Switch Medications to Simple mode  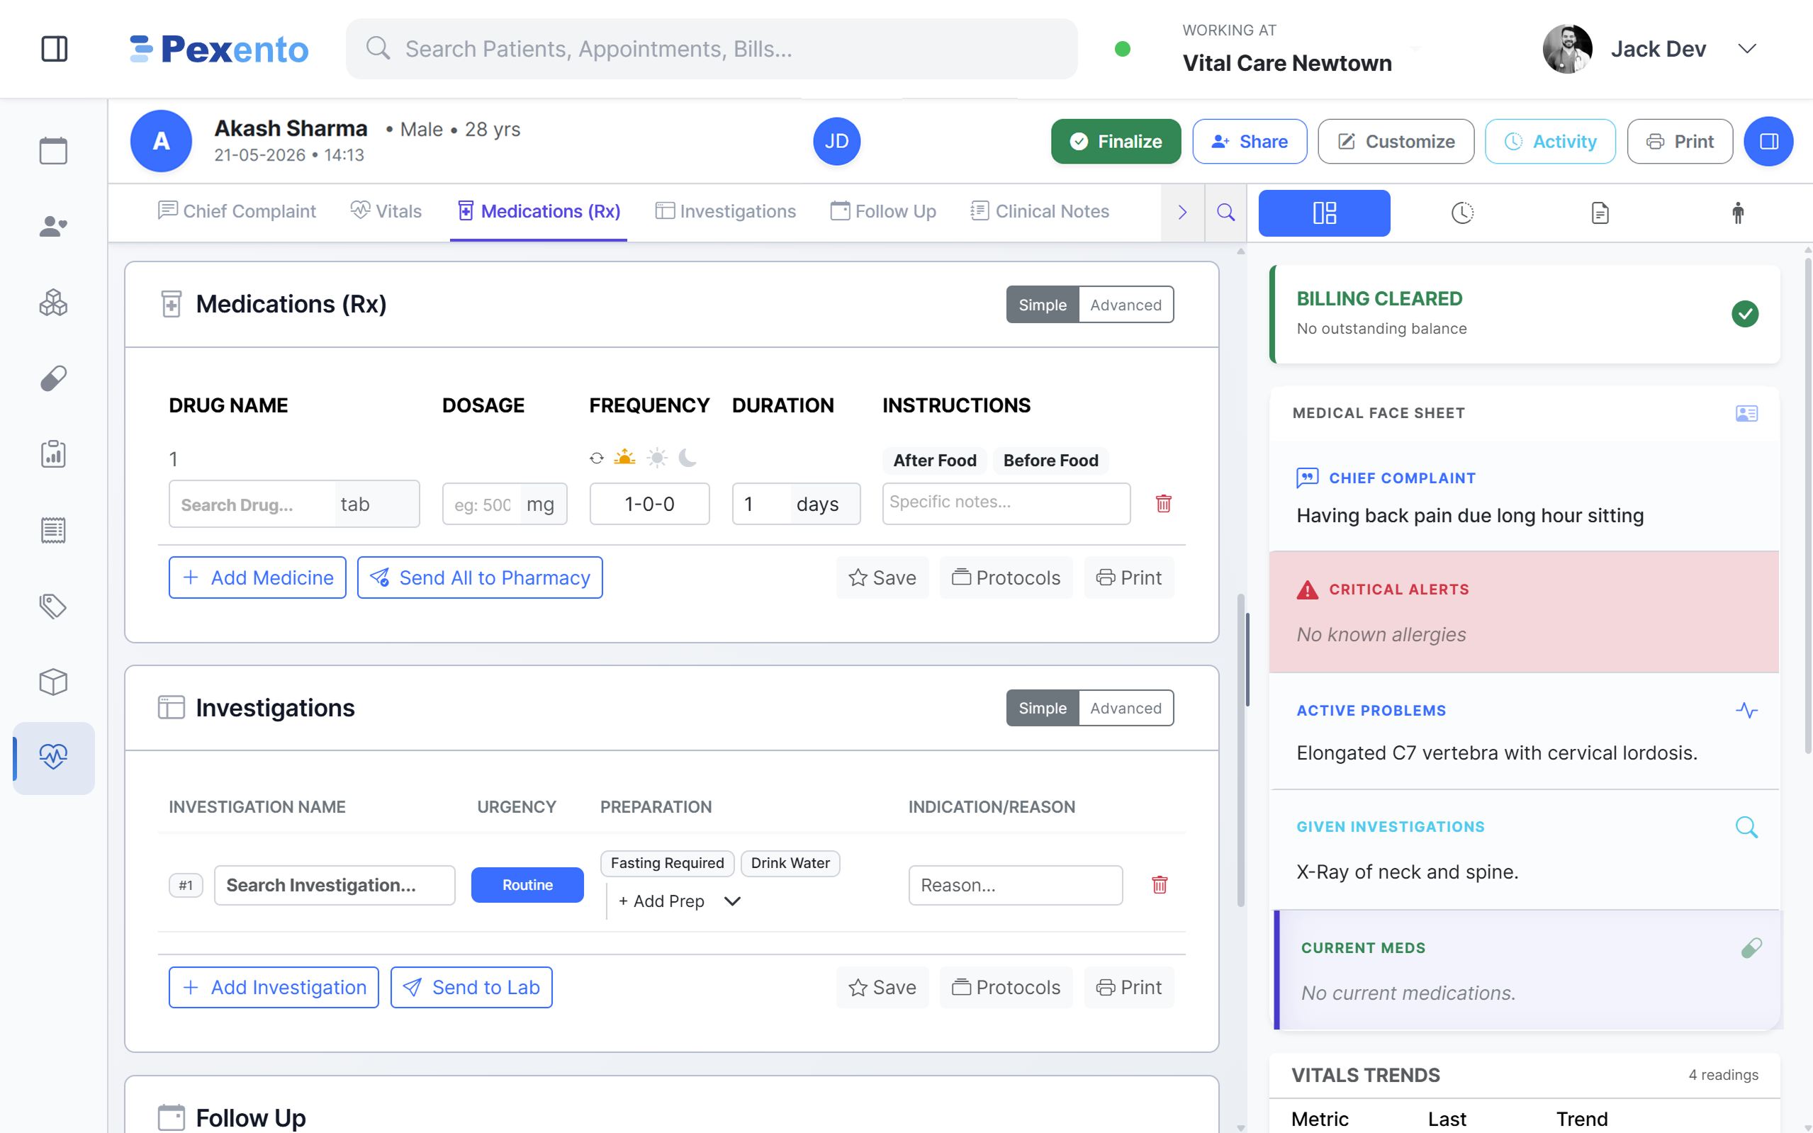tap(1042, 305)
